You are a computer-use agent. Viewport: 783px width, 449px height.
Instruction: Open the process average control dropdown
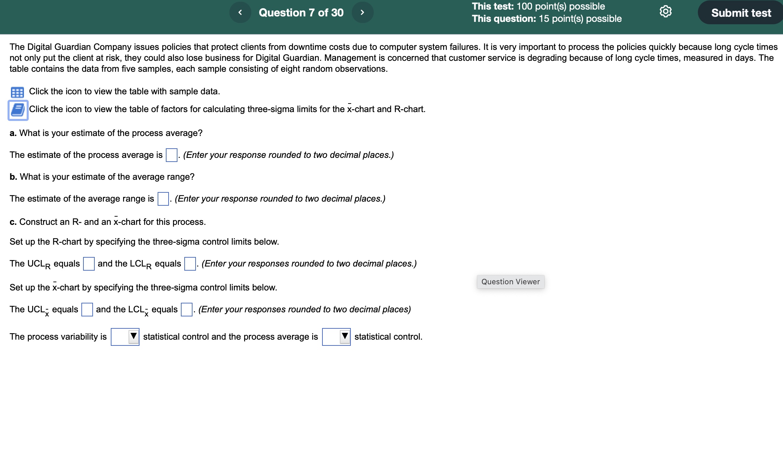click(x=336, y=337)
